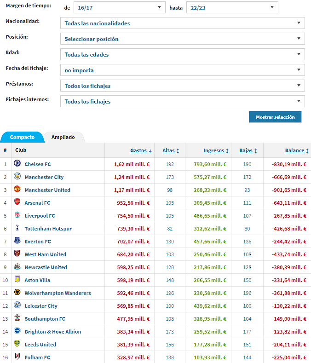Click Liverpool's 486,65 mill. € income
The height and width of the screenshot is (363, 311).
pos(210,216)
